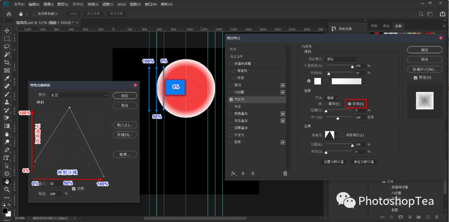Open the 视图(V) menu
This screenshot has height=222, width=449.
[x=136, y=5]
